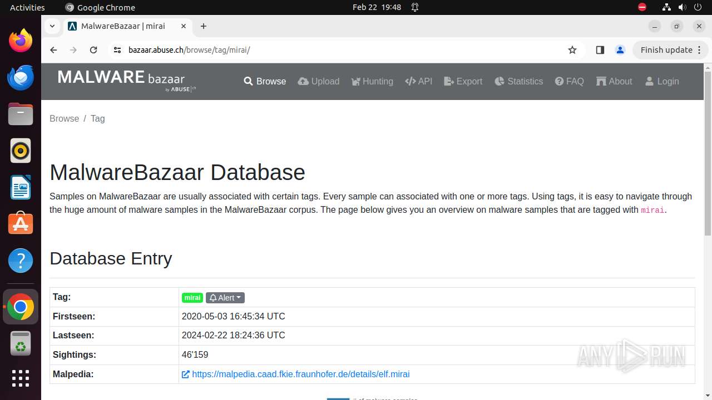This screenshot has height=400, width=712.
Task: Click the Browse breadcrumb link
Action: point(65,118)
